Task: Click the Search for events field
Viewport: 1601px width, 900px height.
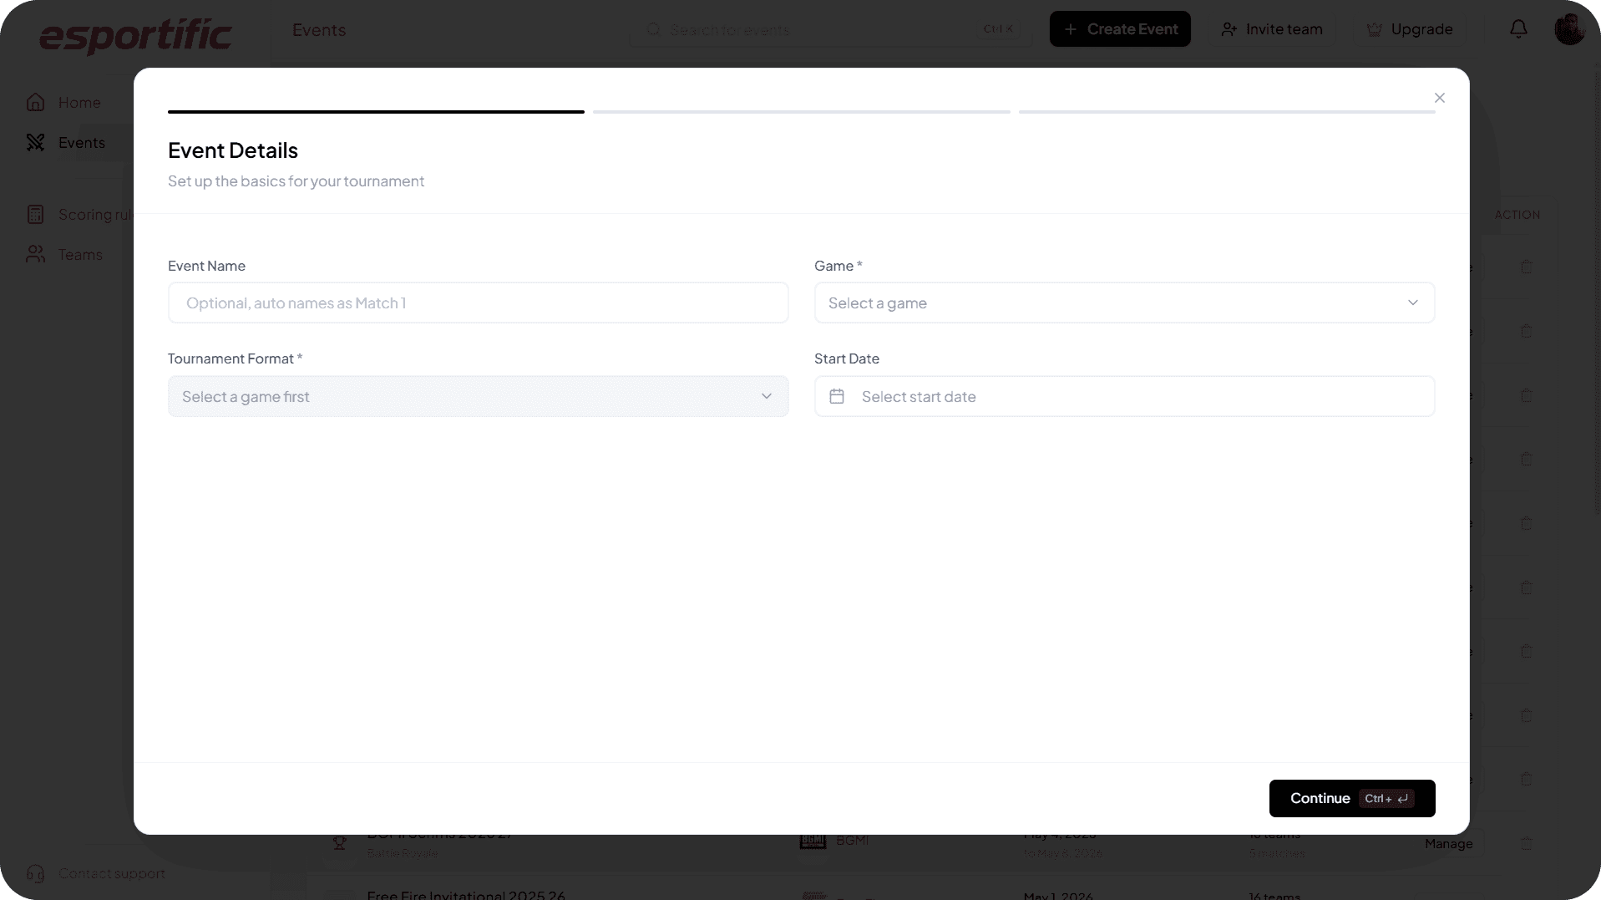Action: tap(830, 29)
